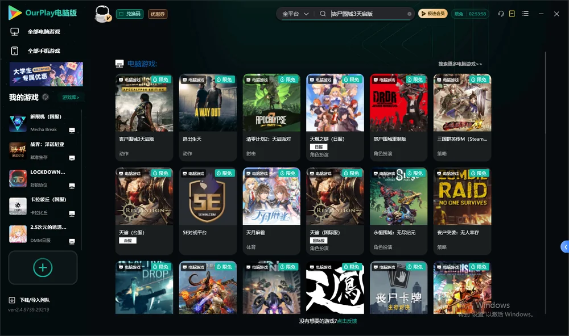
Task: Open the 全平台 platform dropdown
Action: point(295,14)
